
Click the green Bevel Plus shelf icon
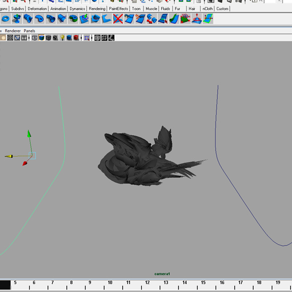pyautogui.click(x=73, y=19)
